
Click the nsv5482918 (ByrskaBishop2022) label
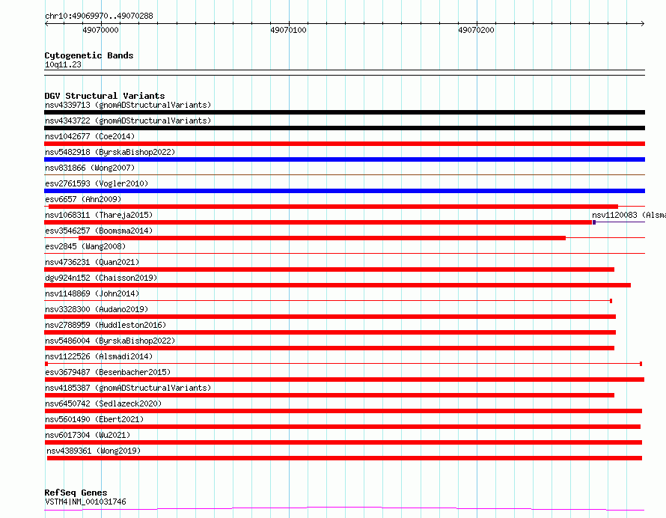click(x=110, y=152)
